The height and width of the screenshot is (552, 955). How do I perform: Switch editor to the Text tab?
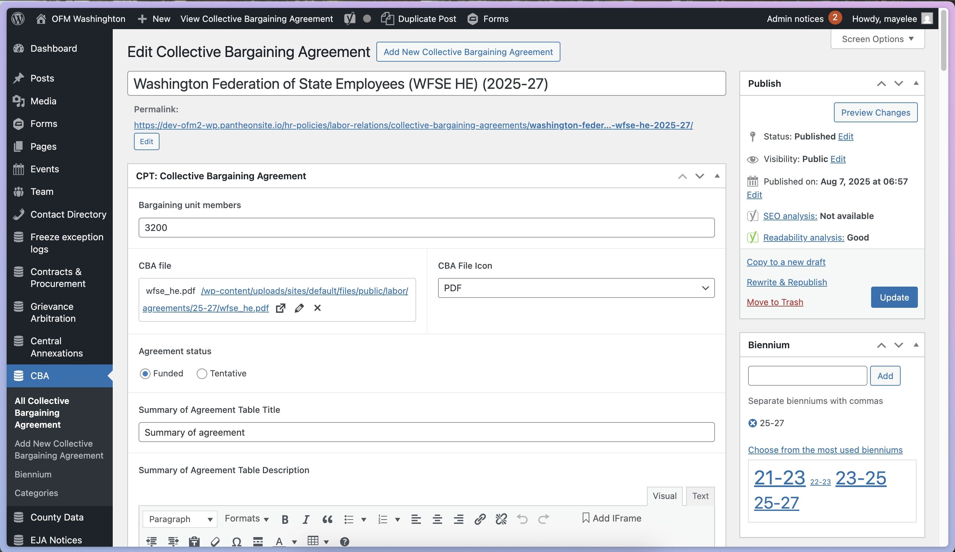point(700,496)
